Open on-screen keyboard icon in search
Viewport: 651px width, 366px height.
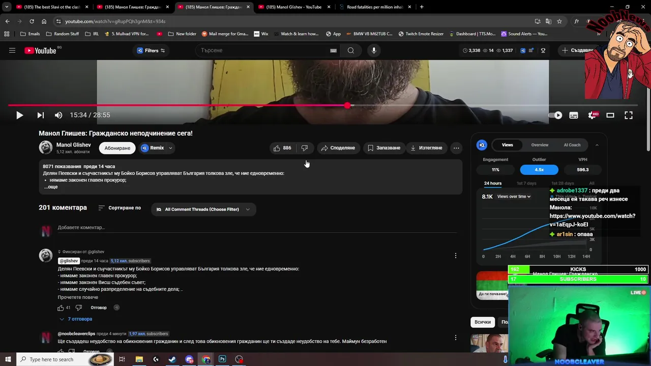(x=334, y=50)
